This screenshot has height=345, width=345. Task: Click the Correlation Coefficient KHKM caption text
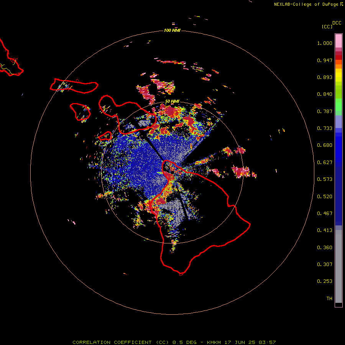(174, 342)
